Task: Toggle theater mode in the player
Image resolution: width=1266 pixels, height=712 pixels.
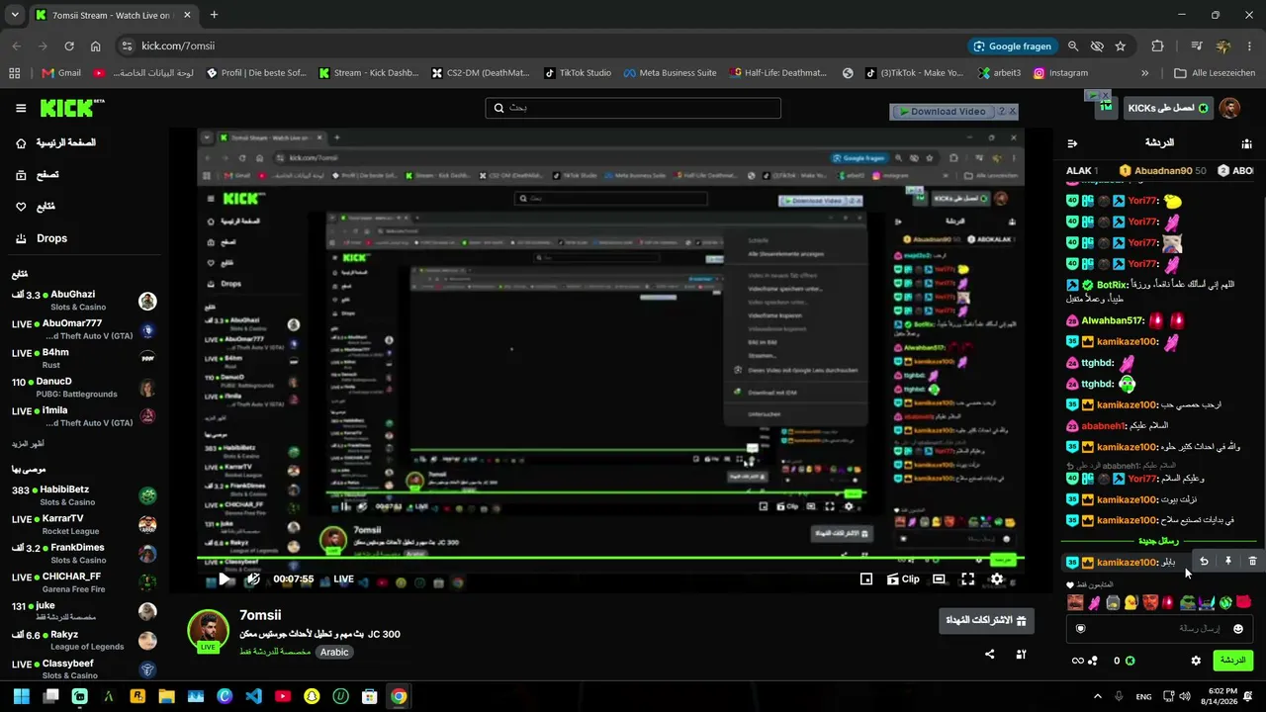Action: point(939,579)
